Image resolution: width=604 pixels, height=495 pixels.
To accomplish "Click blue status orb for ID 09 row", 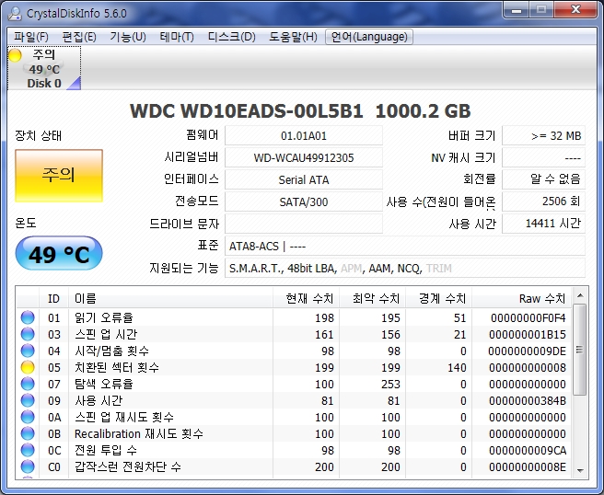I will [x=28, y=400].
